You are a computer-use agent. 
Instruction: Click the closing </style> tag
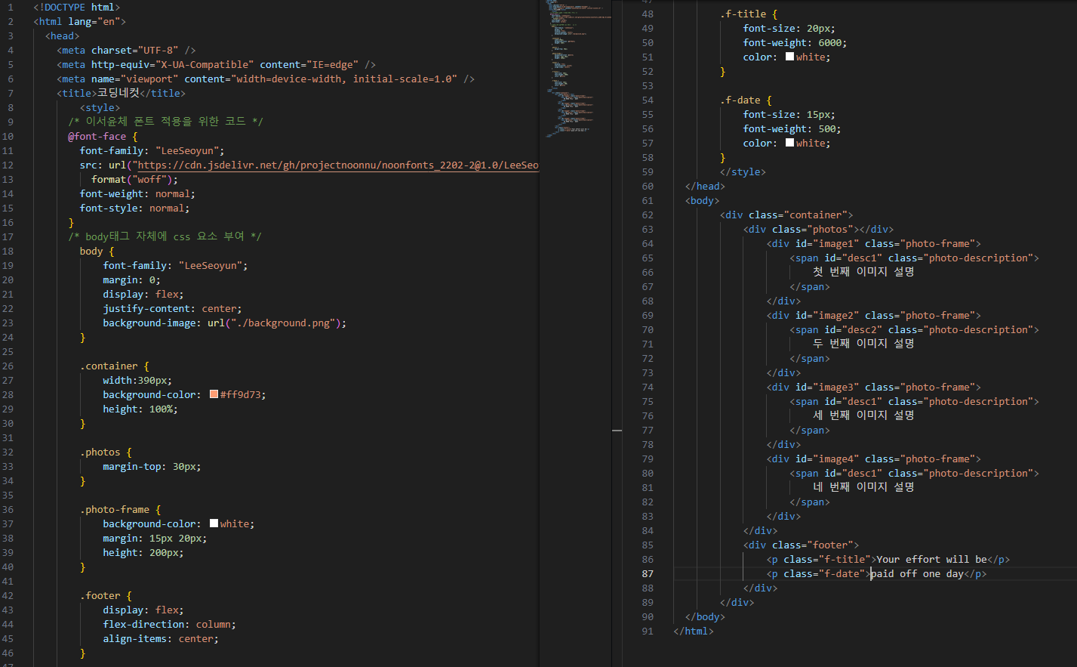point(743,171)
